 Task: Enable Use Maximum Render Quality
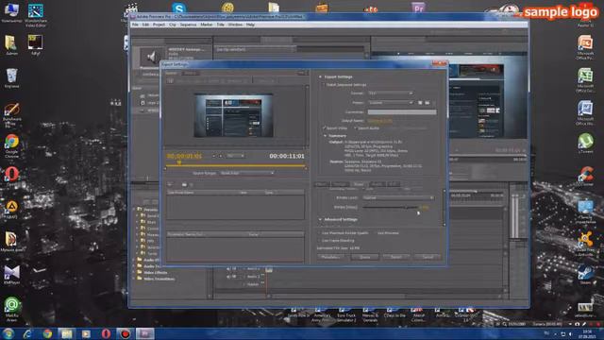coord(319,233)
